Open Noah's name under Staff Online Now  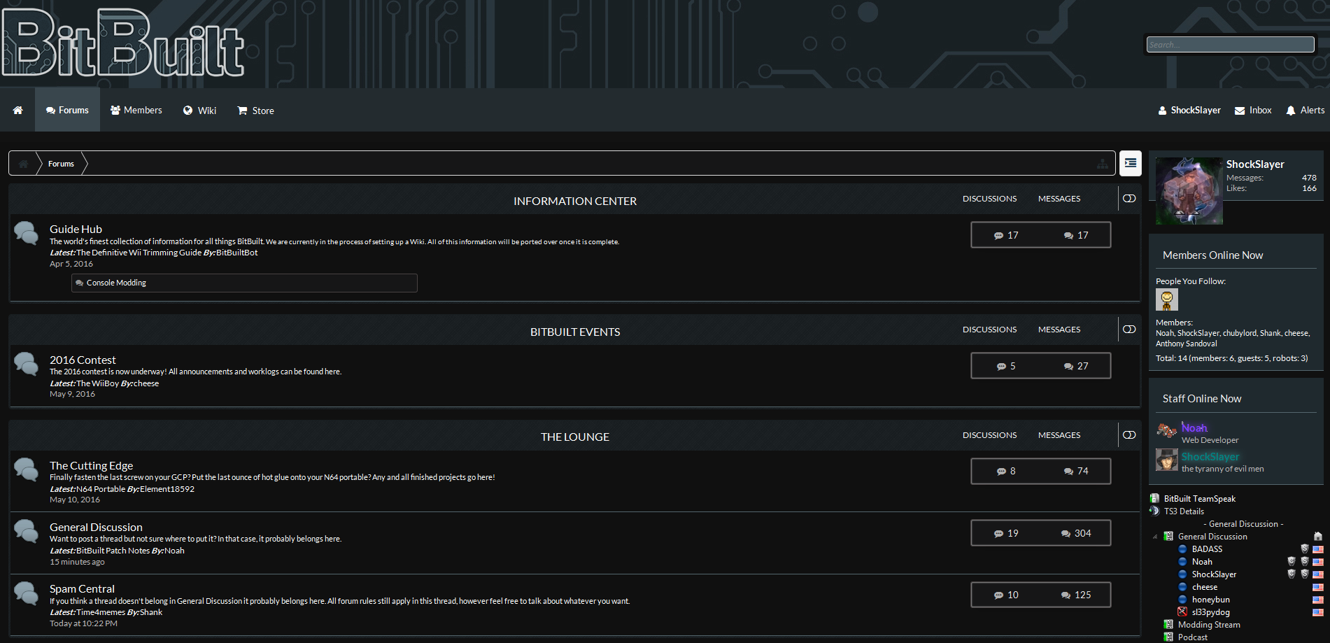coord(1194,428)
